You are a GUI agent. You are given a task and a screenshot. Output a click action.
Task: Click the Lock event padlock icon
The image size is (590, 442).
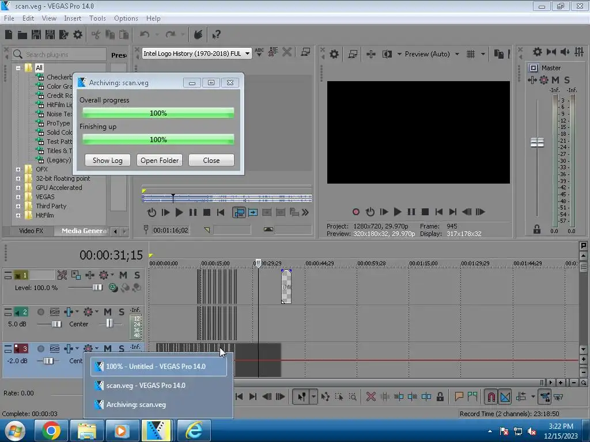pos(440,397)
